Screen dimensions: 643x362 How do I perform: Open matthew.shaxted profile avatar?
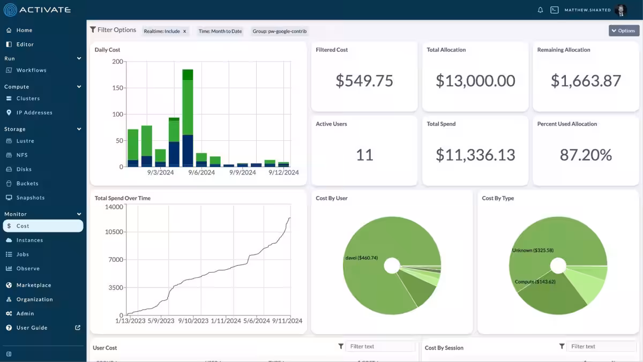click(x=621, y=10)
